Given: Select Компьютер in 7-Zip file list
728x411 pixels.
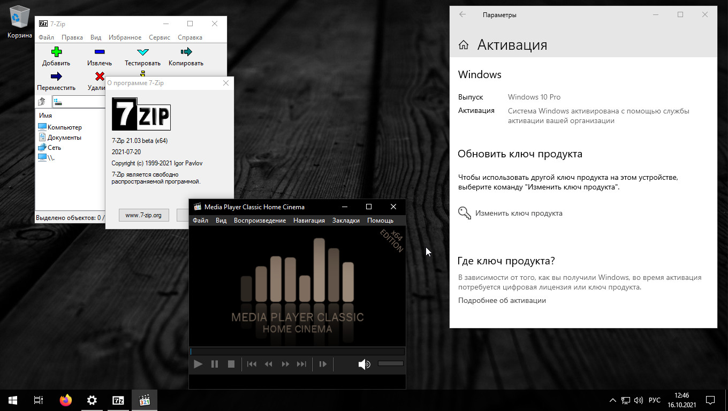Looking at the screenshot, I should 64,127.
